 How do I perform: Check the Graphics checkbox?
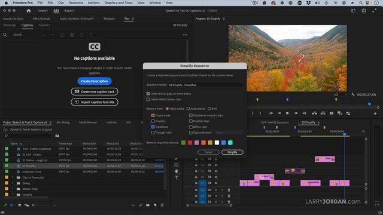click(x=153, y=121)
